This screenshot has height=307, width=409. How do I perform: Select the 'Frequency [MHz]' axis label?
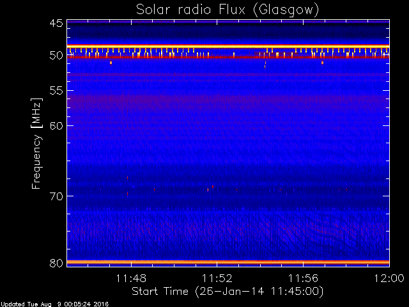click(36, 143)
